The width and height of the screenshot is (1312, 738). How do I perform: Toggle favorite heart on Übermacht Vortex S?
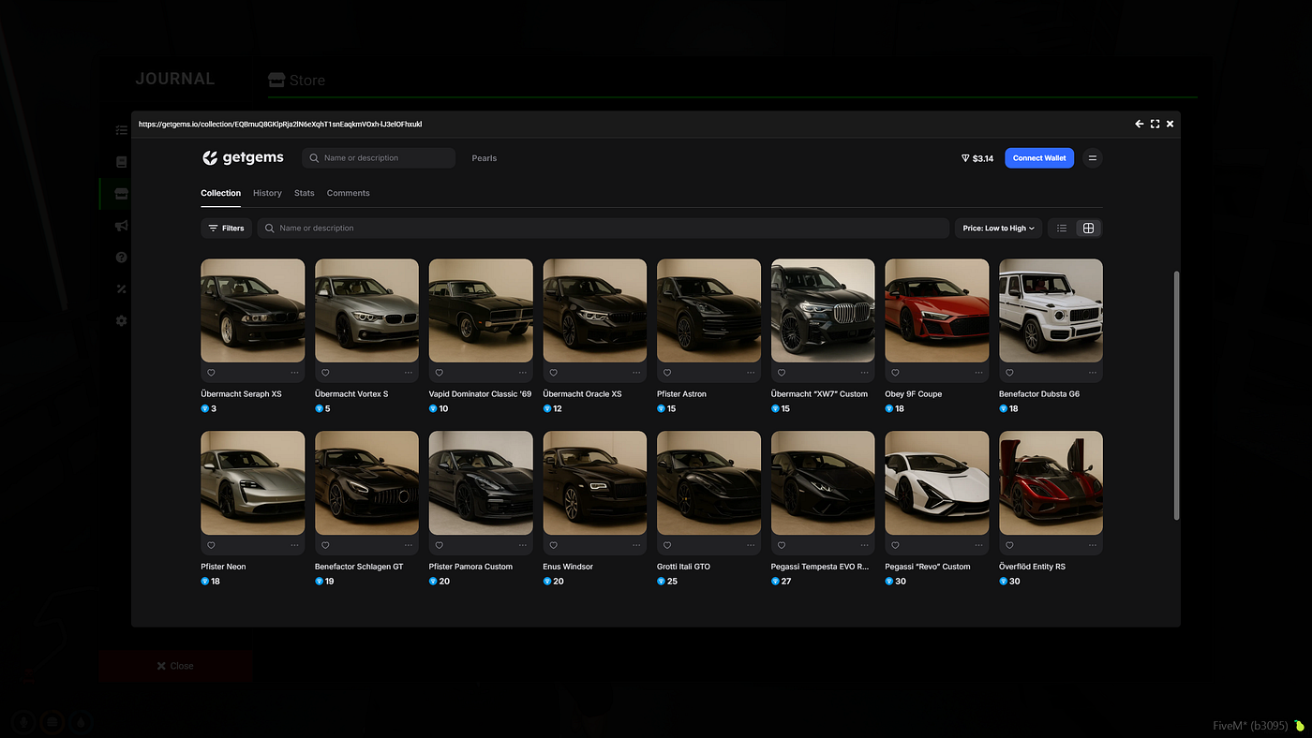[x=325, y=373]
